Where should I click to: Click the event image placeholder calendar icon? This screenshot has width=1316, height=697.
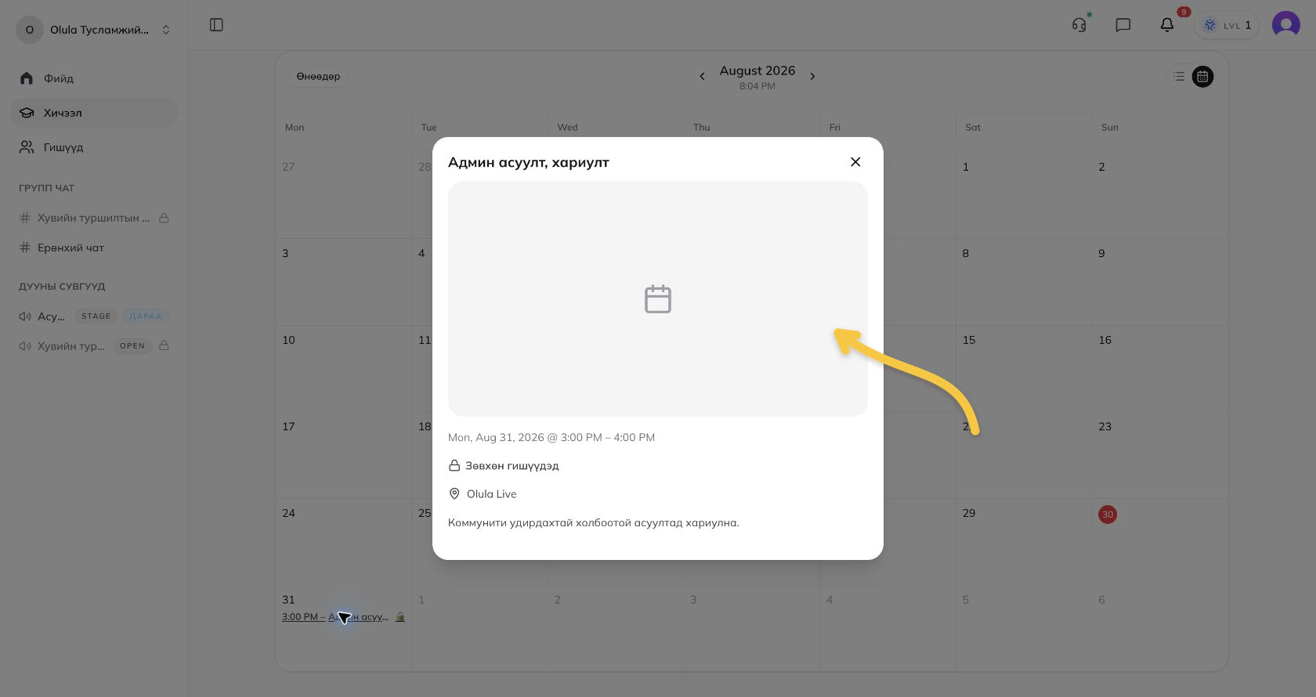click(658, 299)
